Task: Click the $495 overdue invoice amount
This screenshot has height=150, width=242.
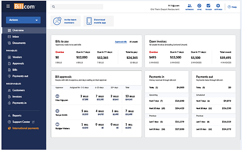Action: click(x=153, y=57)
